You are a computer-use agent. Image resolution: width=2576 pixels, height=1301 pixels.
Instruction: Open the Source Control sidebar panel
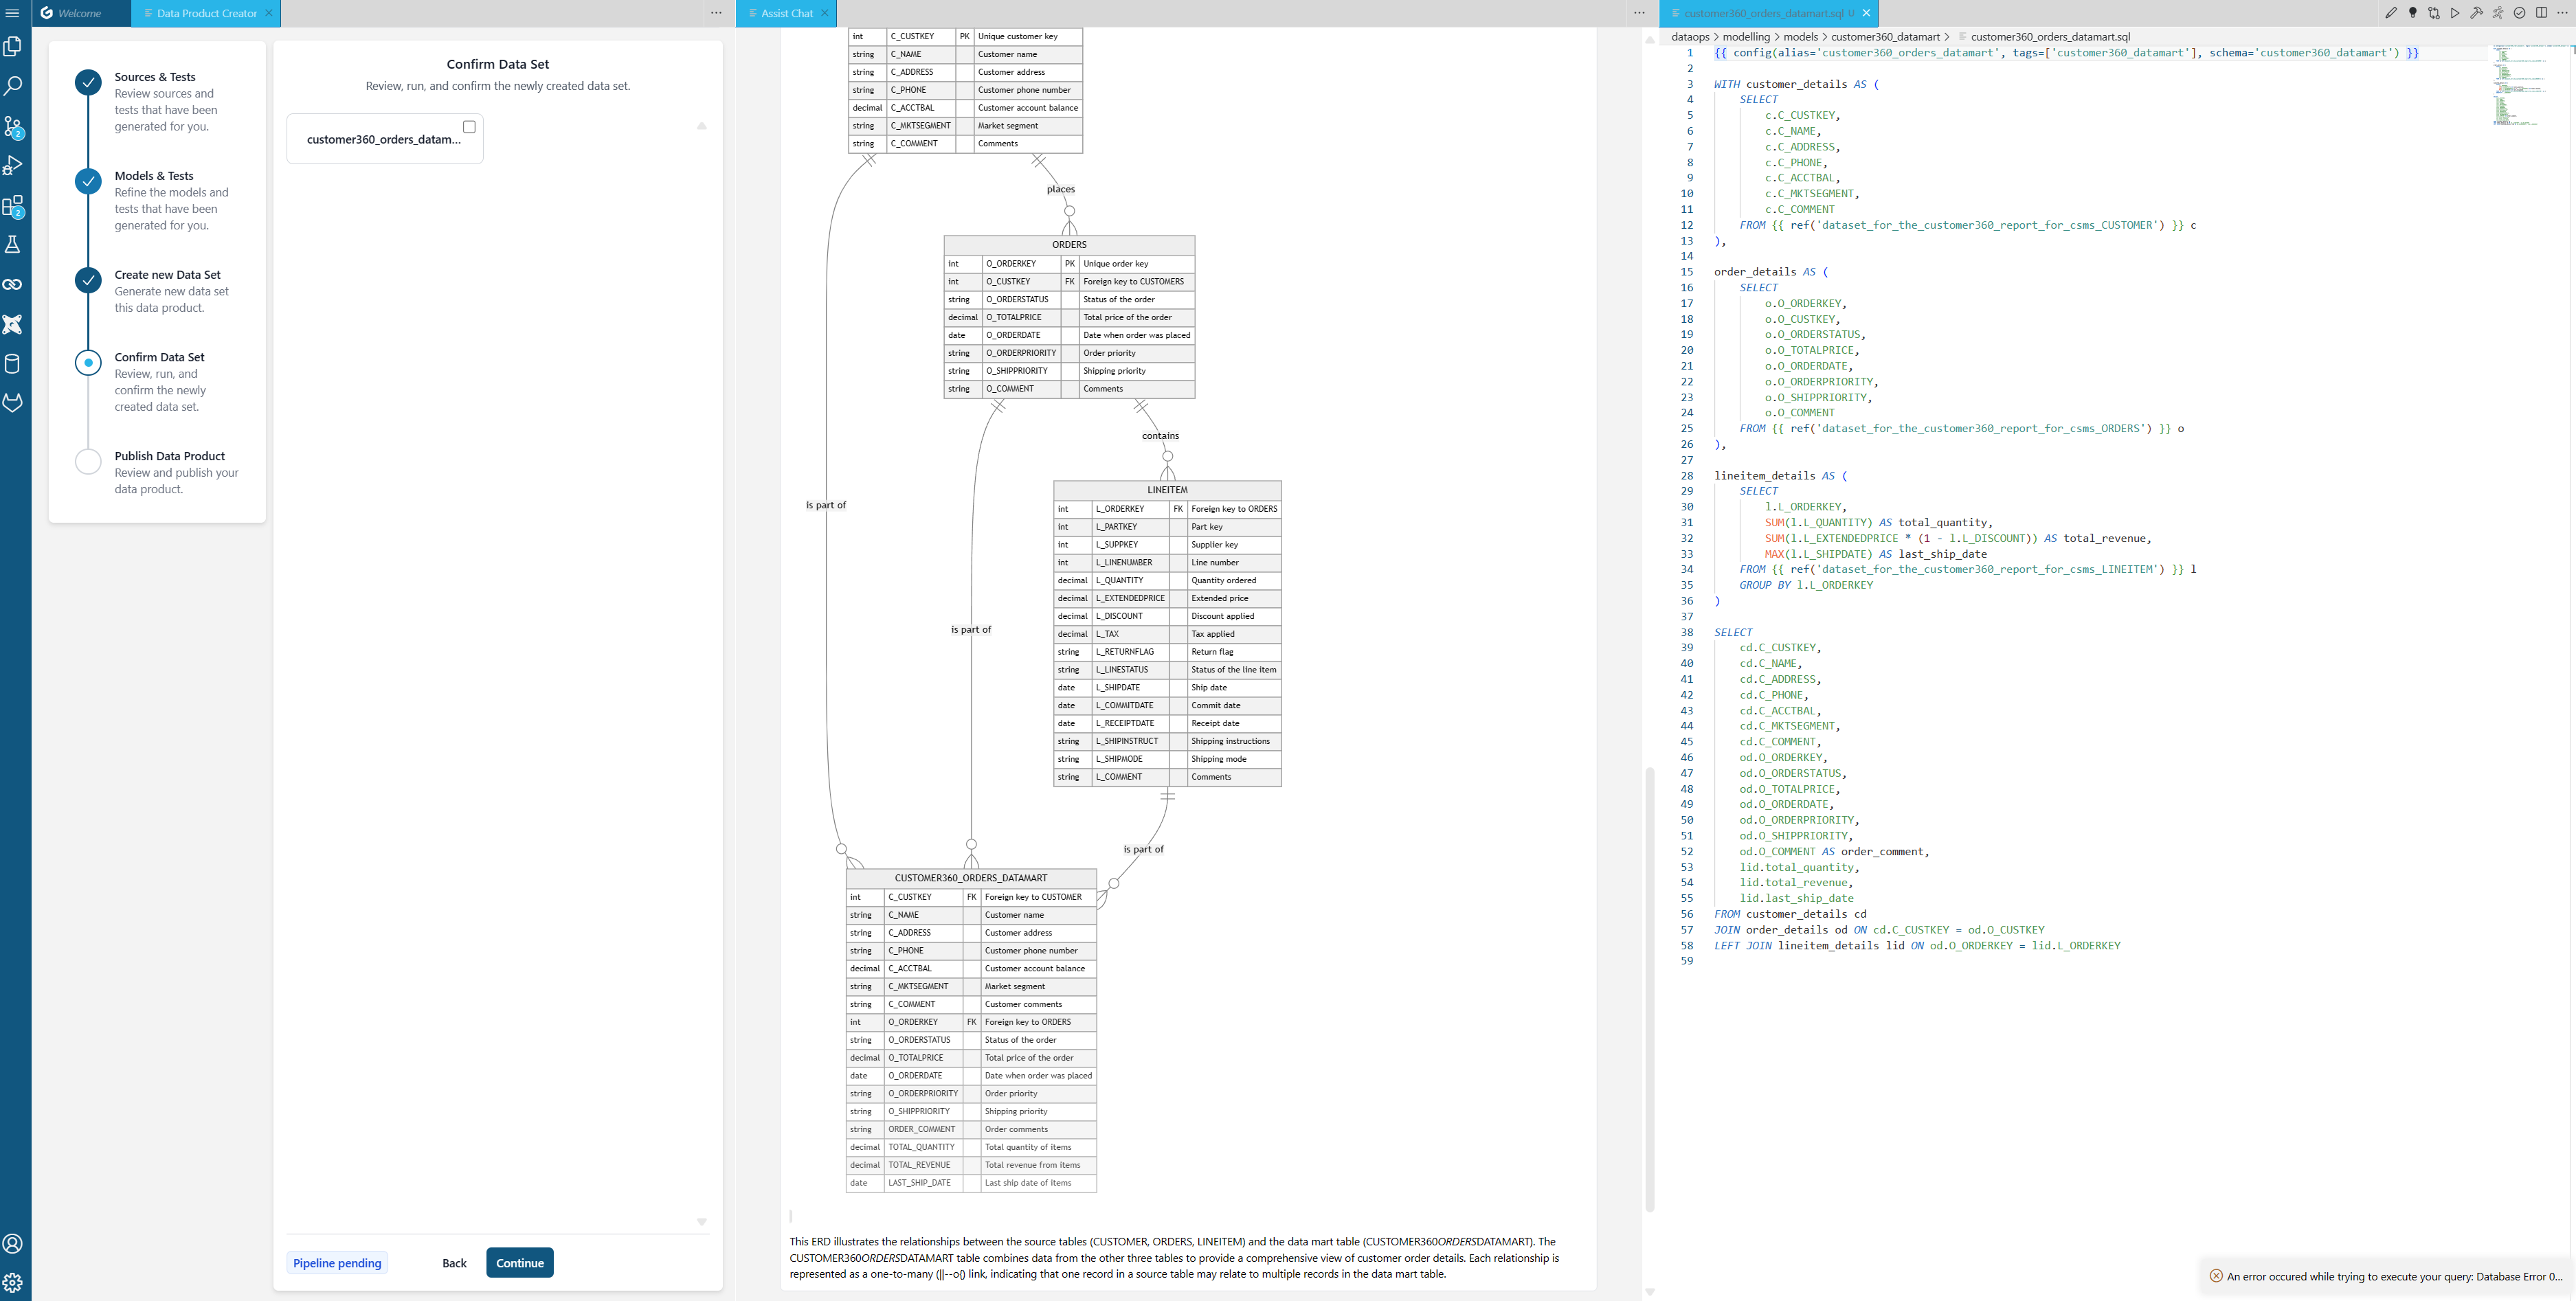click(x=13, y=128)
